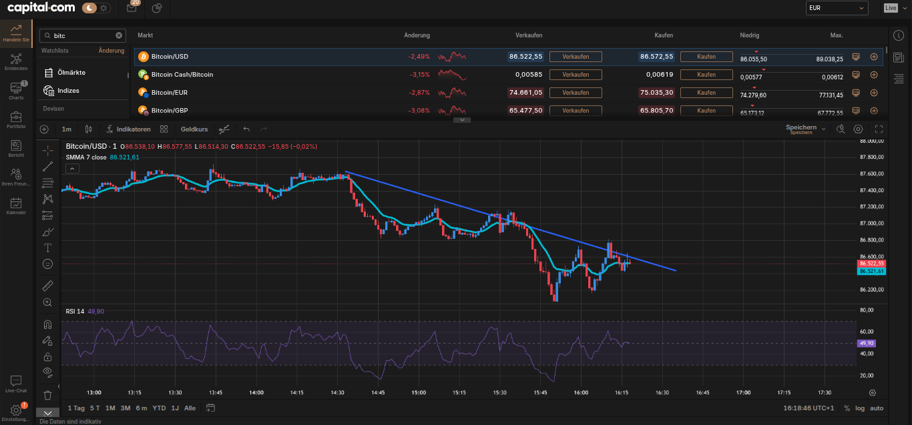Open the 1m timeframe selector
Screen dimensions: 912x425
pyautogui.click(x=67, y=129)
